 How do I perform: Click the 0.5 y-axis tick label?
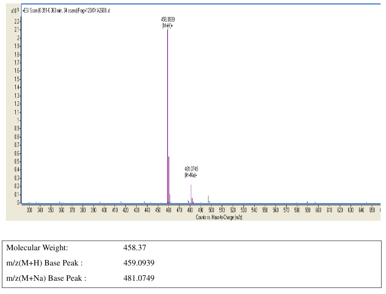(17, 162)
